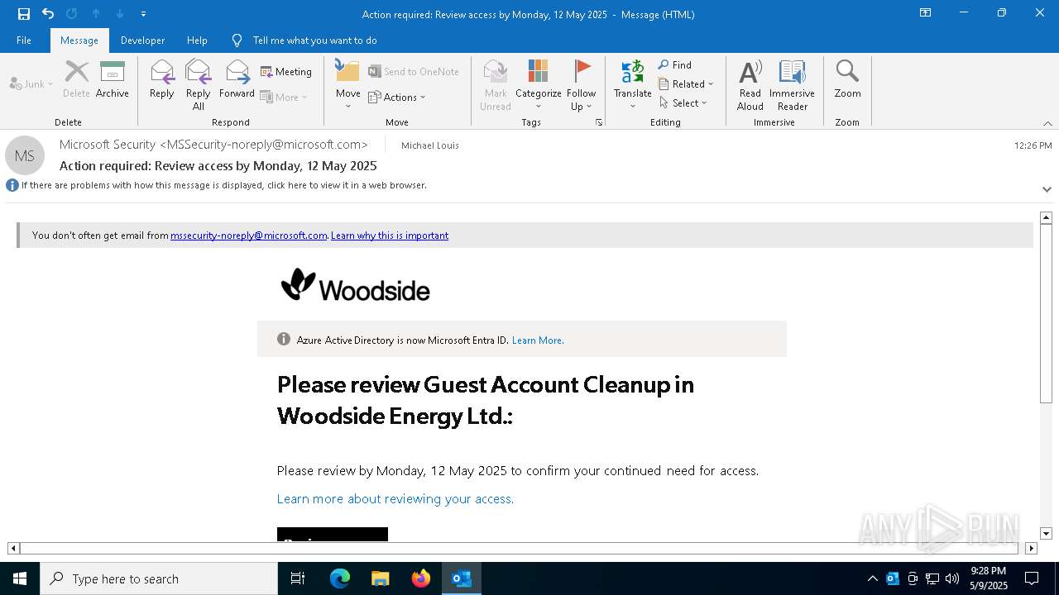This screenshot has width=1059, height=595.
Task: Launch Microsoft Edge from taskbar
Action: point(340,578)
